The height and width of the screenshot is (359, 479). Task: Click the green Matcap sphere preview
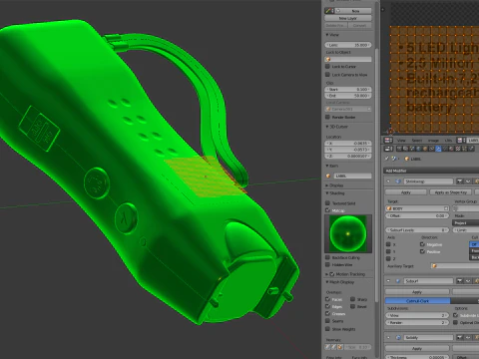348,233
